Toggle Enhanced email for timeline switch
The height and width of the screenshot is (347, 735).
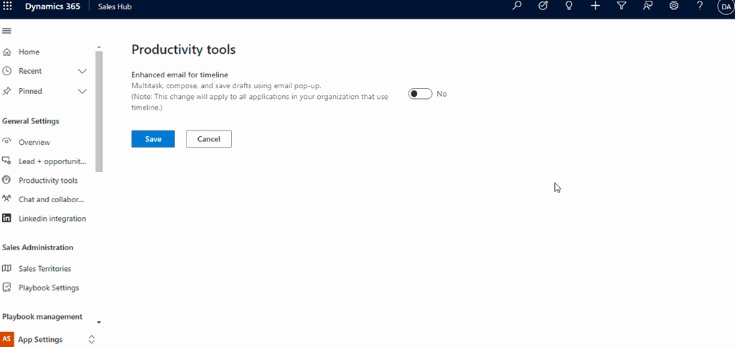tap(420, 94)
